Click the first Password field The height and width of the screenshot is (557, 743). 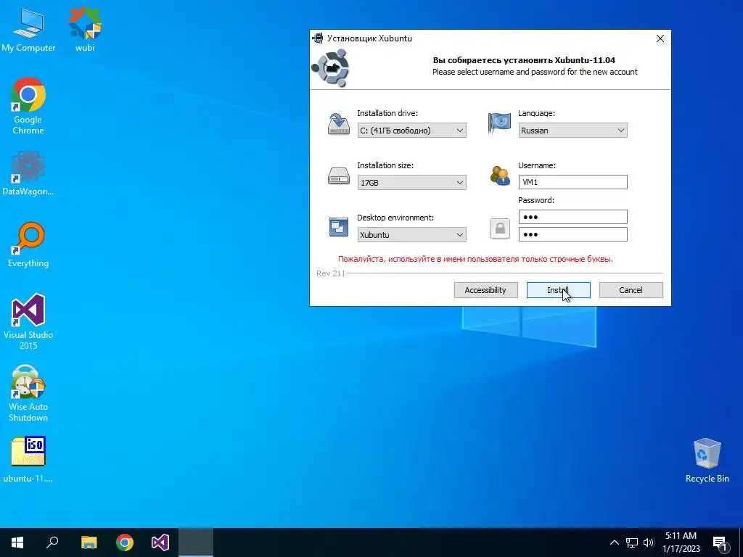tap(573, 217)
